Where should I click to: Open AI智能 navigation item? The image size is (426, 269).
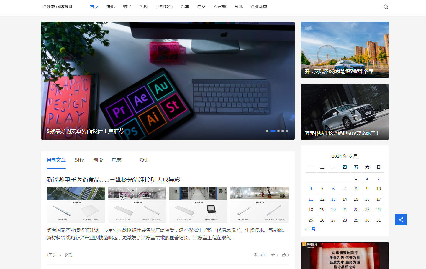tap(220, 6)
